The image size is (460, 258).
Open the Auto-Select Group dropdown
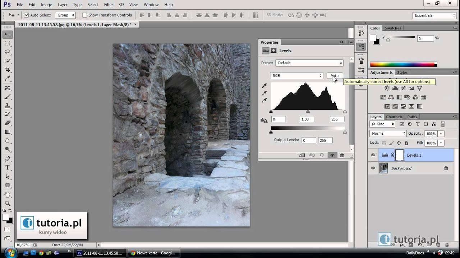coord(66,15)
